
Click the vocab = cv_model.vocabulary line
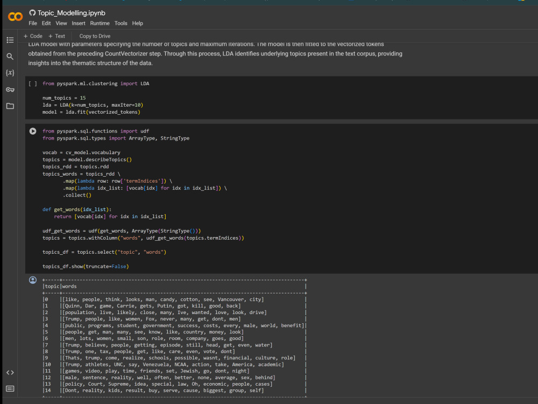81,152
